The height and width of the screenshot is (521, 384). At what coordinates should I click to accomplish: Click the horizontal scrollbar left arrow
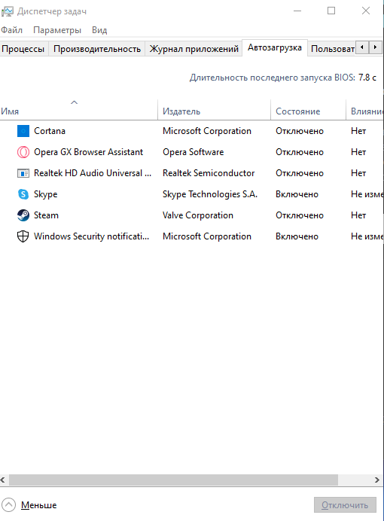point(3,480)
